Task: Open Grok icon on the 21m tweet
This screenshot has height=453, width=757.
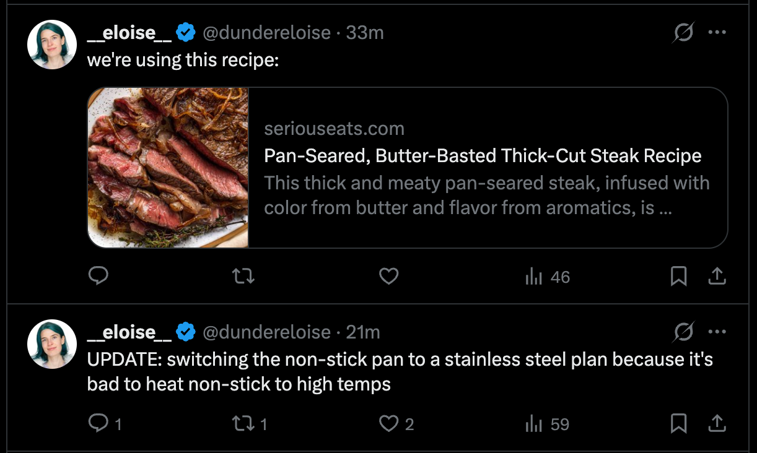Action: (x=683, y=332)
